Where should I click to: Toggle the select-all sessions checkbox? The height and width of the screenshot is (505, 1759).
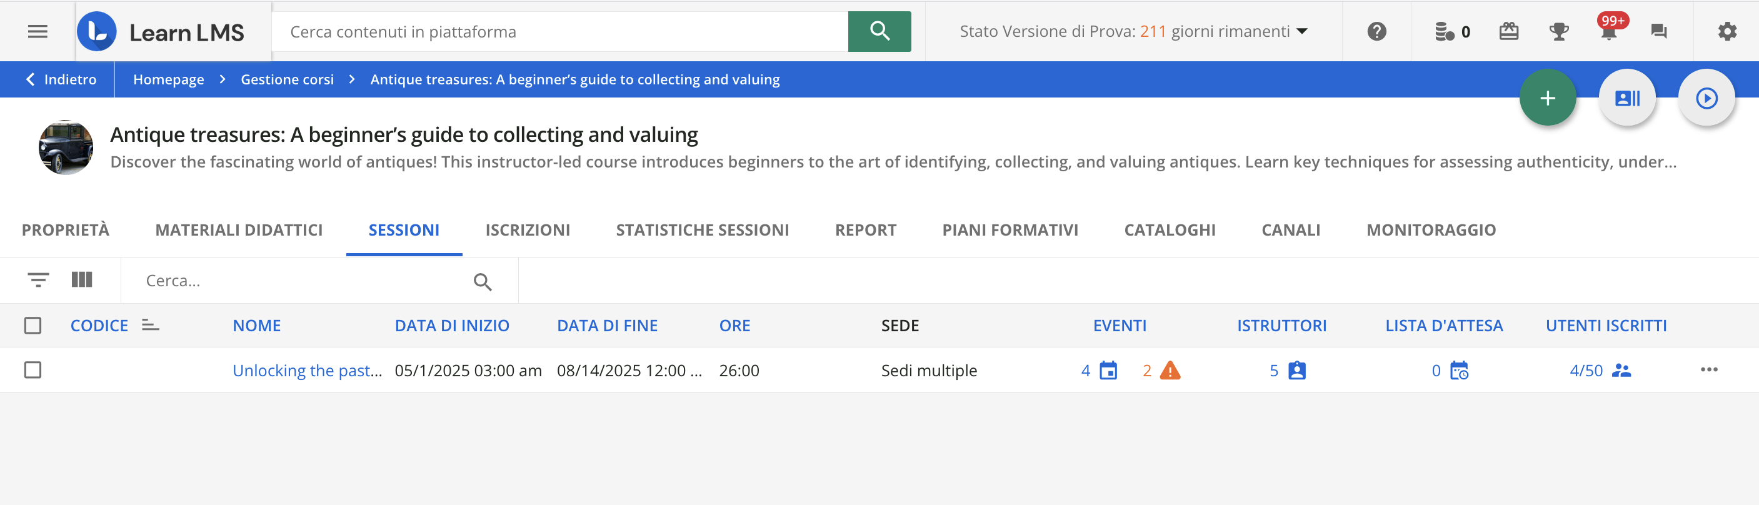(33, 326)
